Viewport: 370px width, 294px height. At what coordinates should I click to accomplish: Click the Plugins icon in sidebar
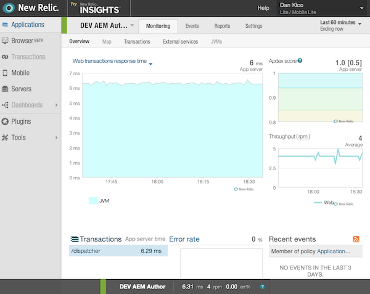(5, 121)
